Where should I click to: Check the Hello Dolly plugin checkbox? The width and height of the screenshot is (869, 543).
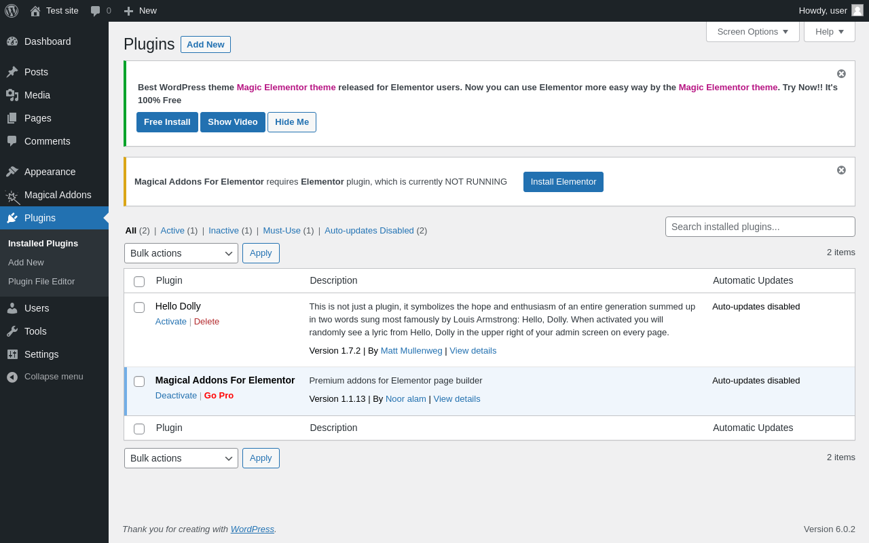click(x=139, y=307)
